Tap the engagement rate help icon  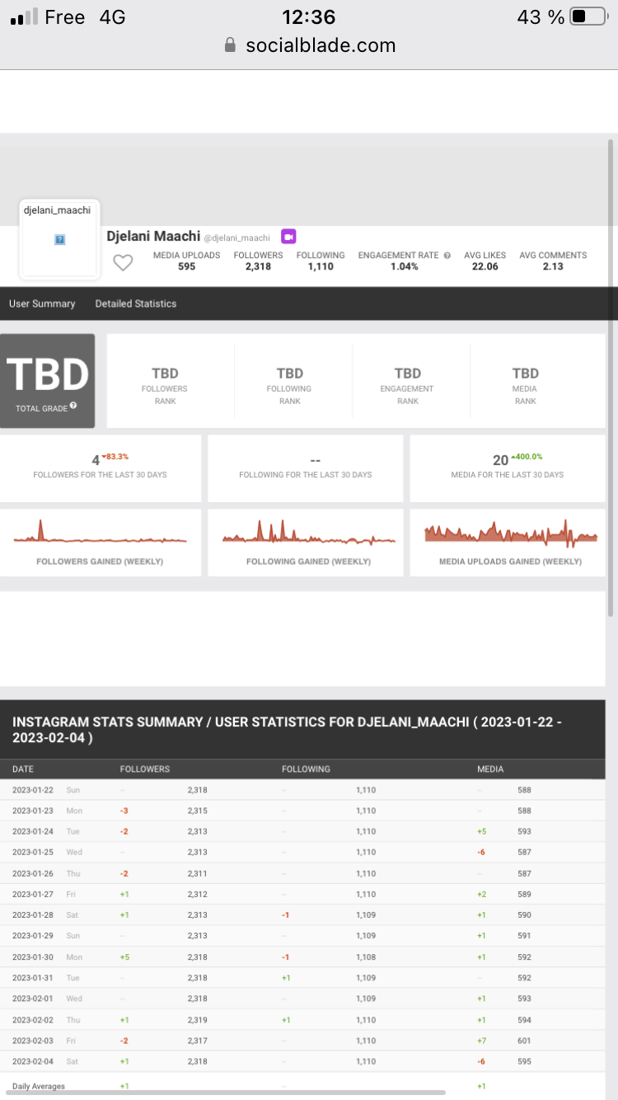(447, 256)
